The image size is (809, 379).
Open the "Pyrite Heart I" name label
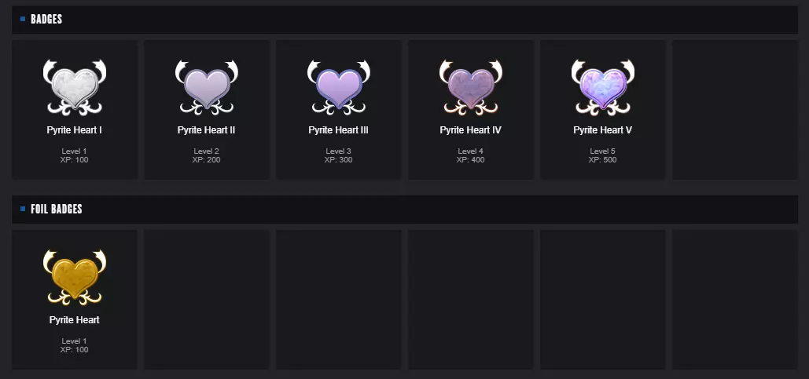click(x=74, y=130)
